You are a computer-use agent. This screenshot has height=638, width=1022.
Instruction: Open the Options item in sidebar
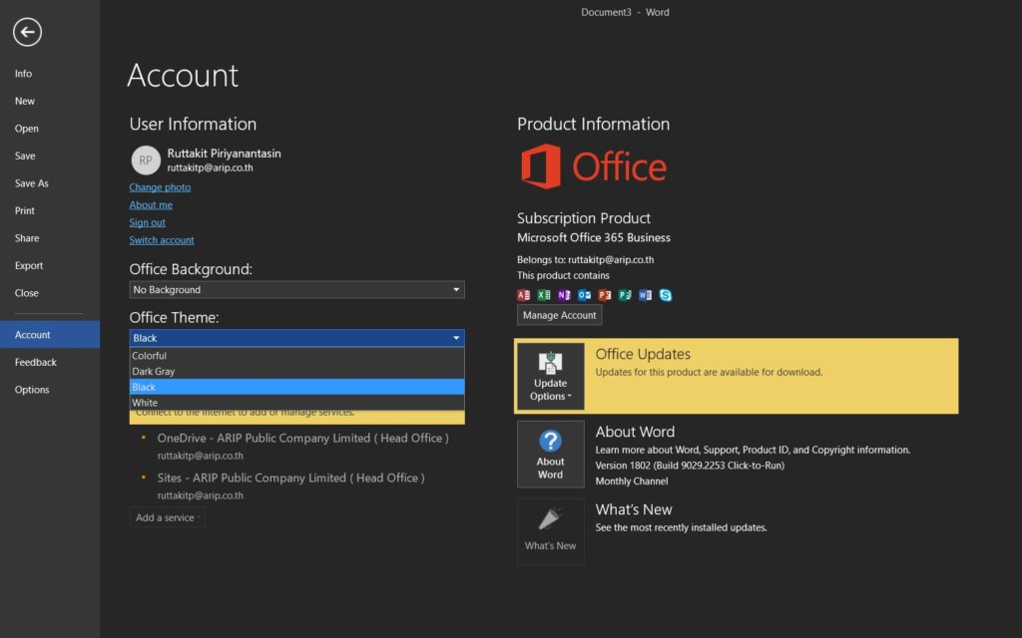(x=32, y=390)
